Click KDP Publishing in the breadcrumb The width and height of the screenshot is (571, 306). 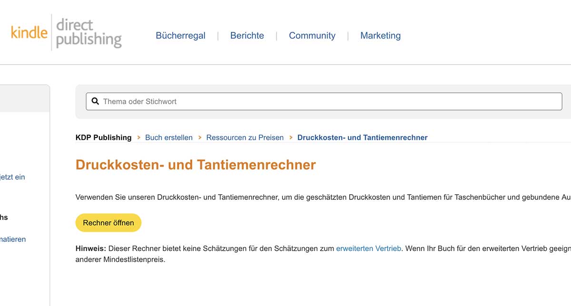pyautogui.click(x=103, y=138)
